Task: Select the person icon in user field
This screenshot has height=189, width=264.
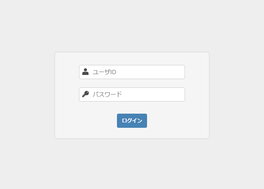Action: point(85,72)
